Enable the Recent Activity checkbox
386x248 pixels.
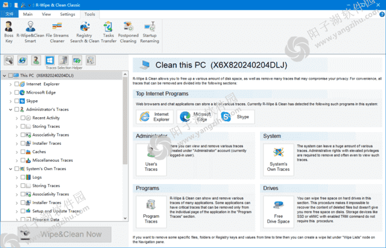pyautogui.click(x=23, y=118)
